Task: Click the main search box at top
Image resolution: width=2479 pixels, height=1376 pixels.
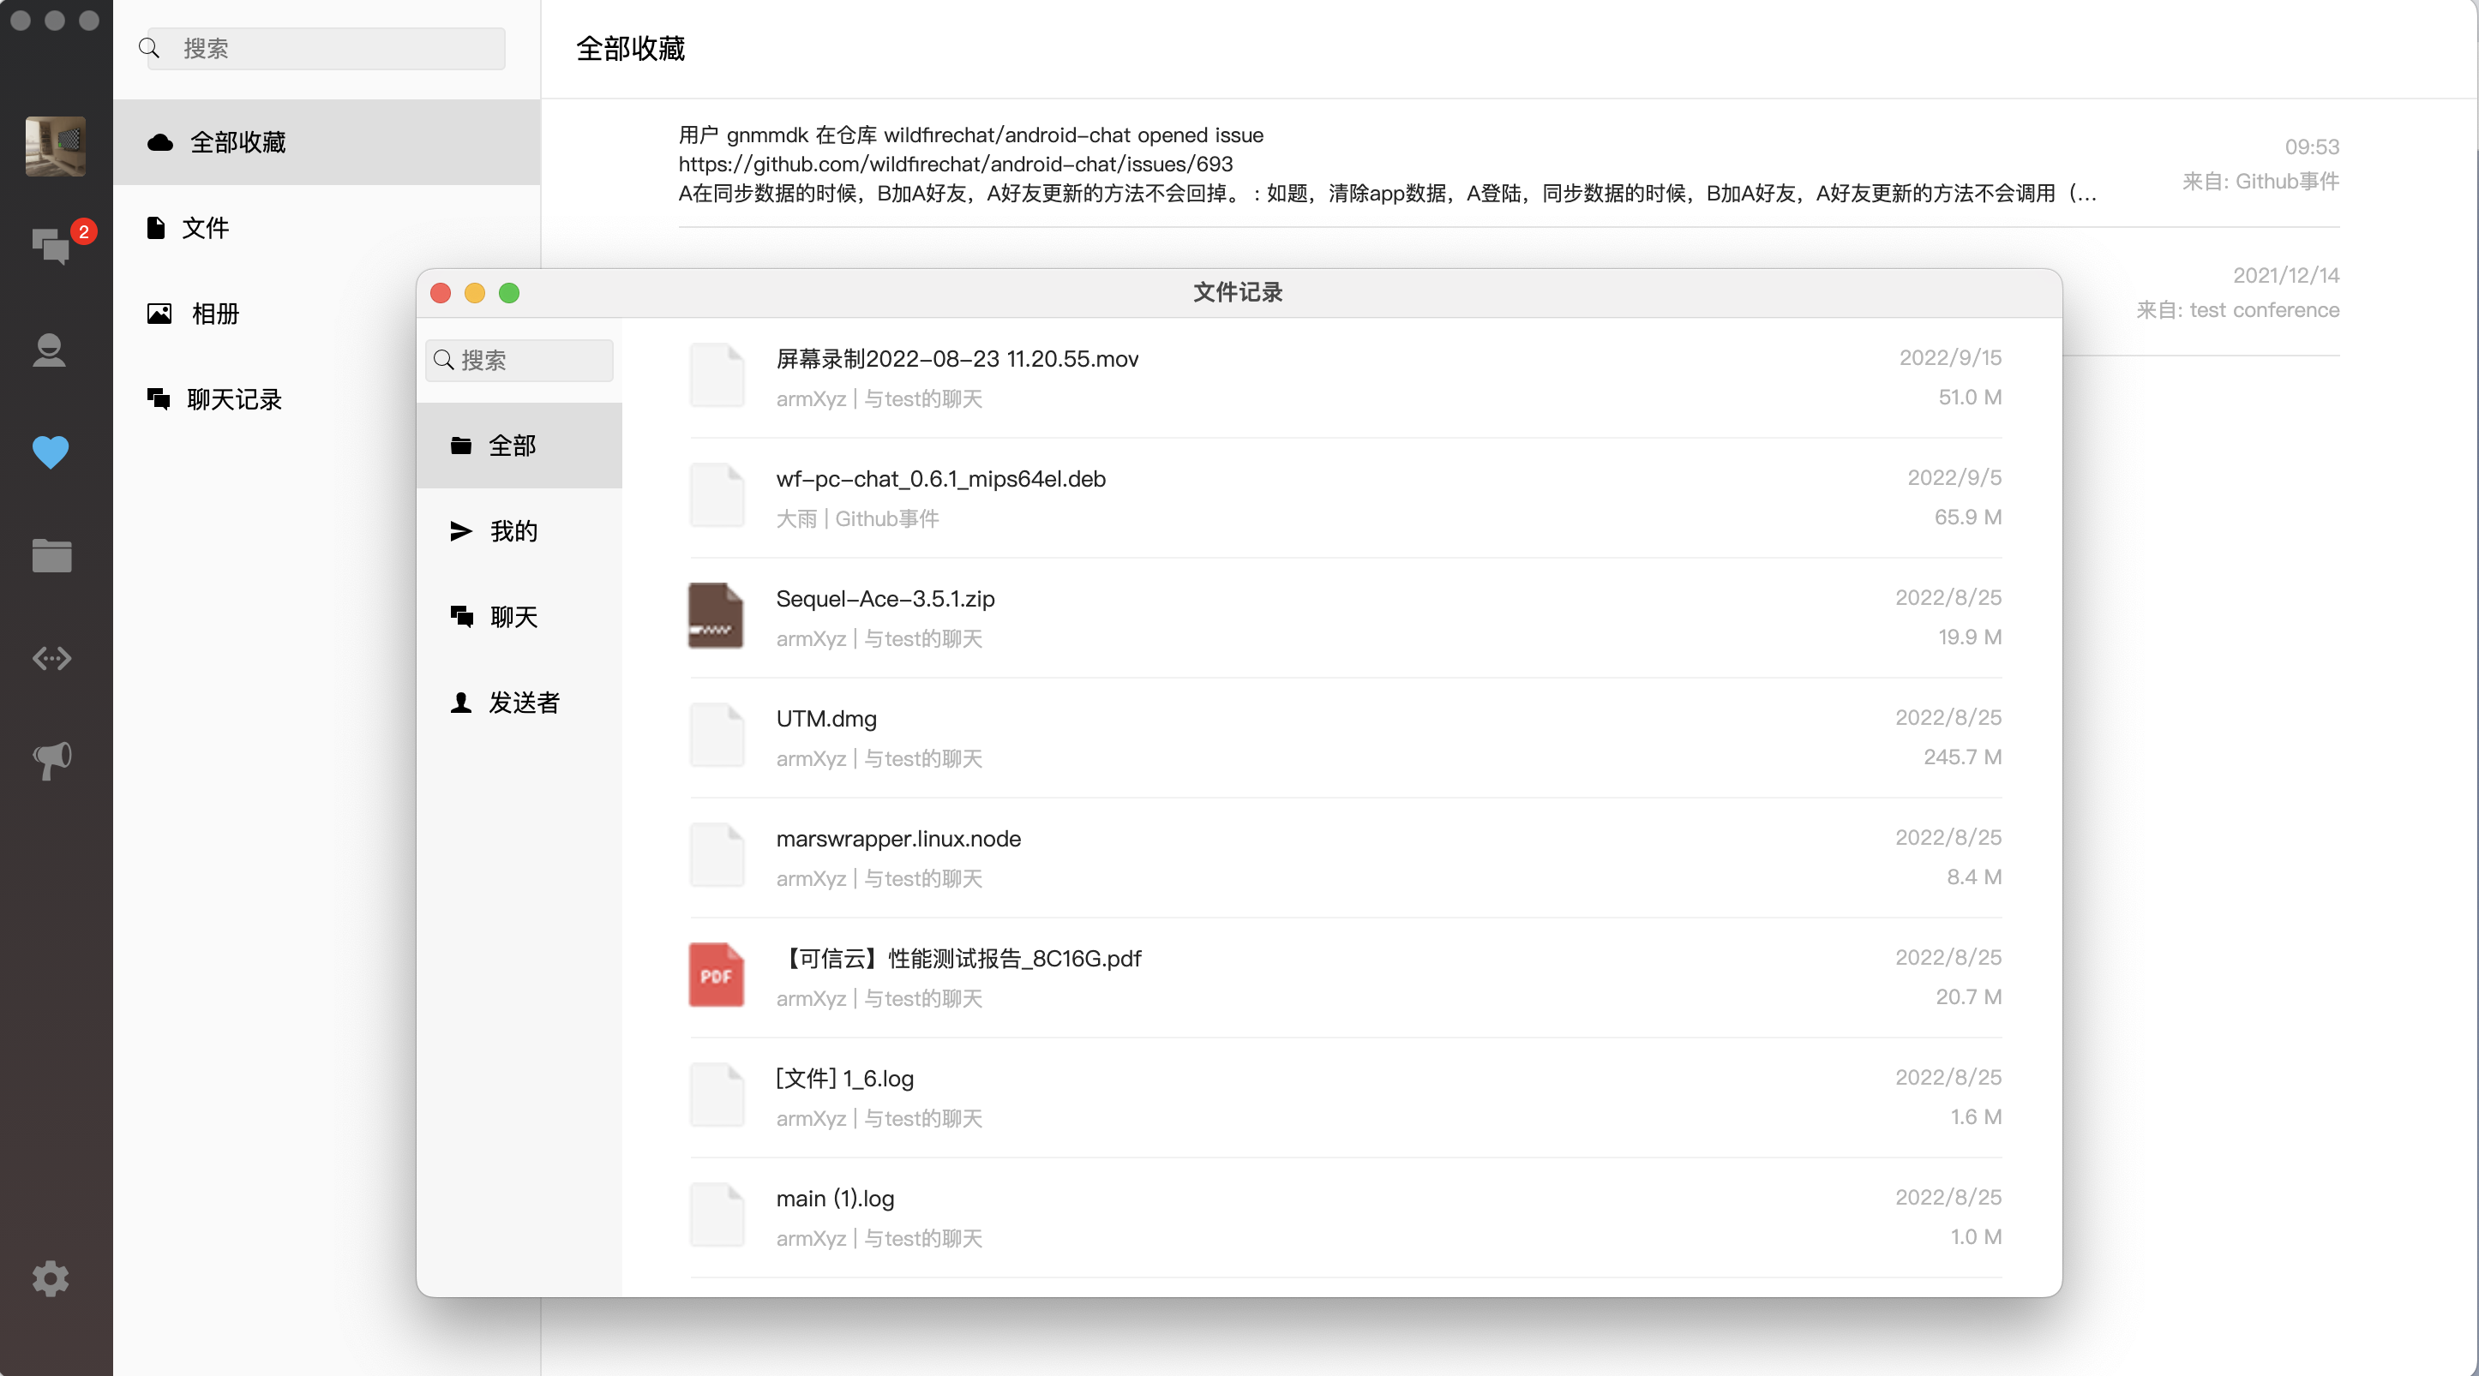Action: point(337,48)
